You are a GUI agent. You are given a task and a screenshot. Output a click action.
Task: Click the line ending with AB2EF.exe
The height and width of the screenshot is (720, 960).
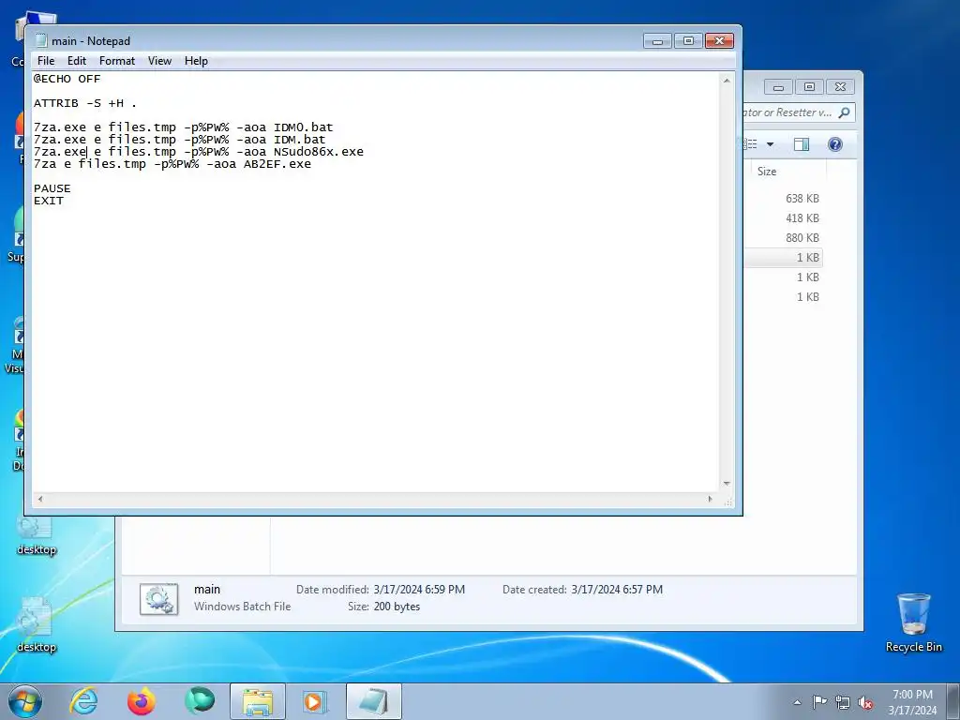(x=172, y=164)
